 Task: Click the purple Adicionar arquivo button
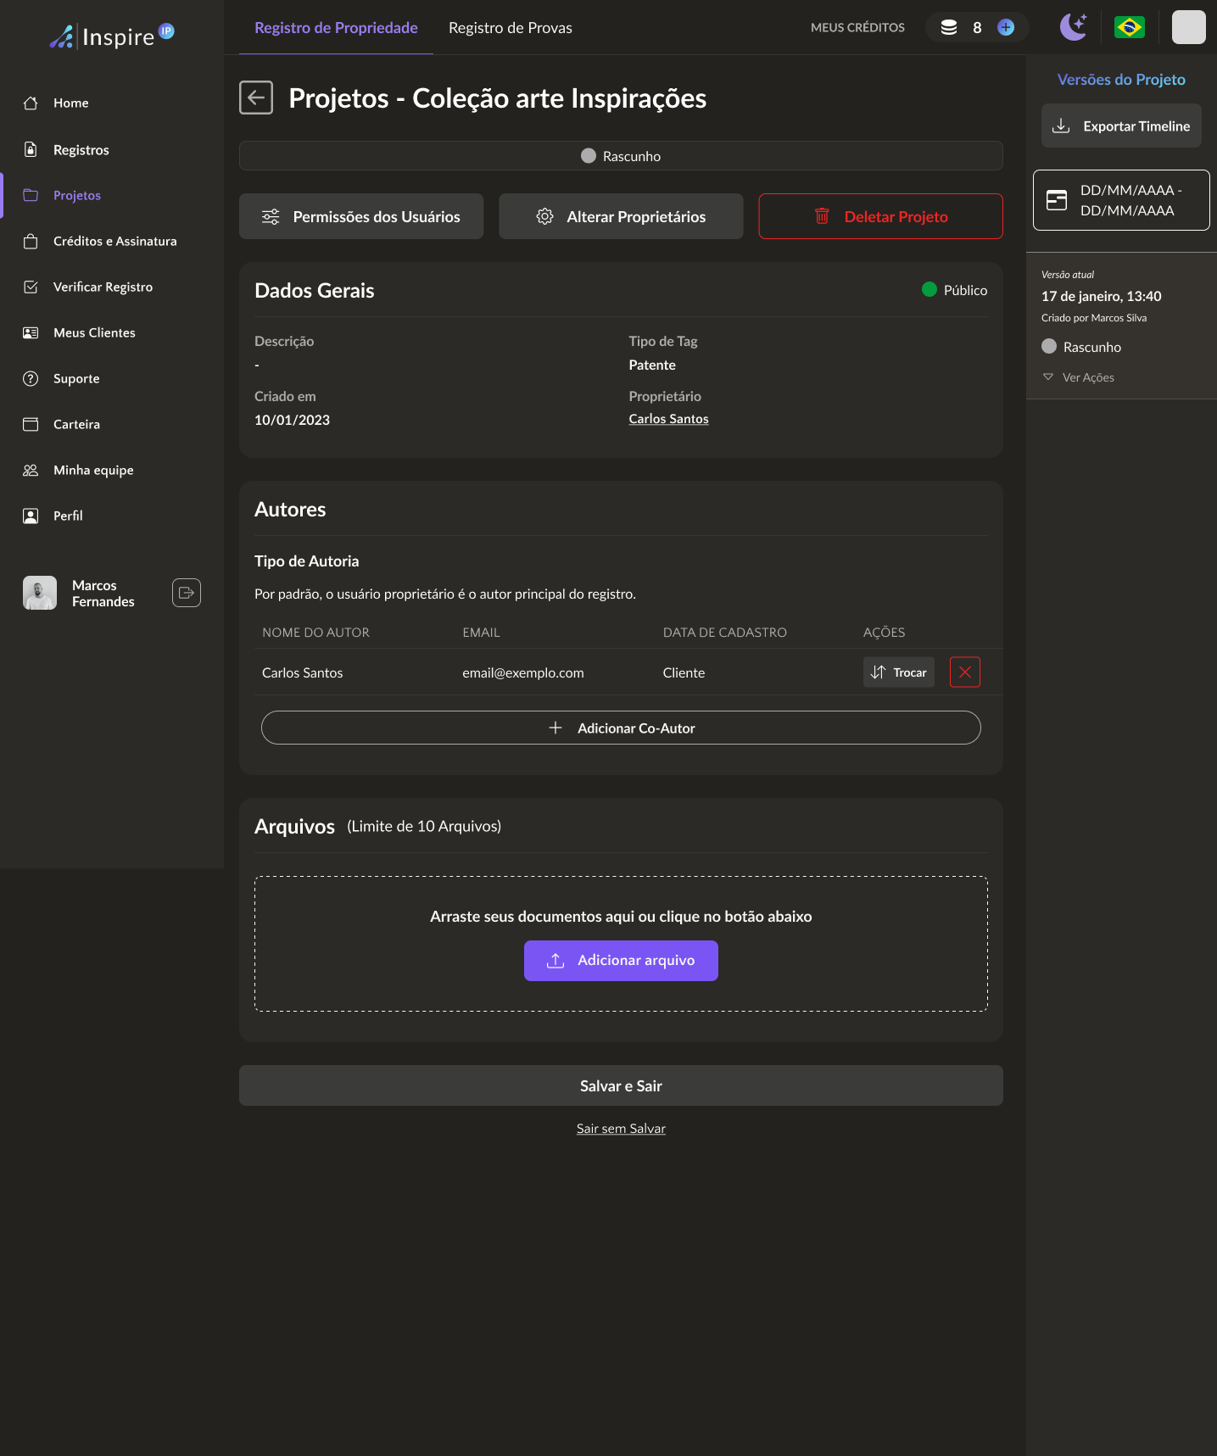point(621,961)
